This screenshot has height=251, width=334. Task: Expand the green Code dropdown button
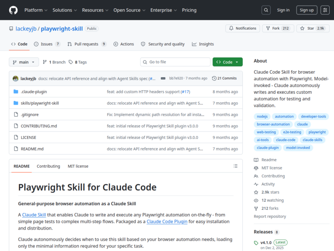pos(227,62)
